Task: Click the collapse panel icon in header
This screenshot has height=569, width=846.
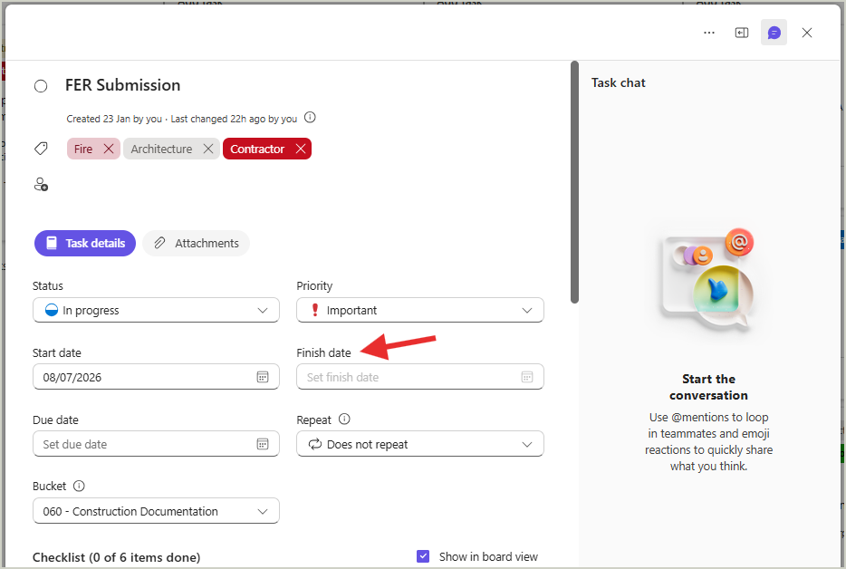Action: 742,33
